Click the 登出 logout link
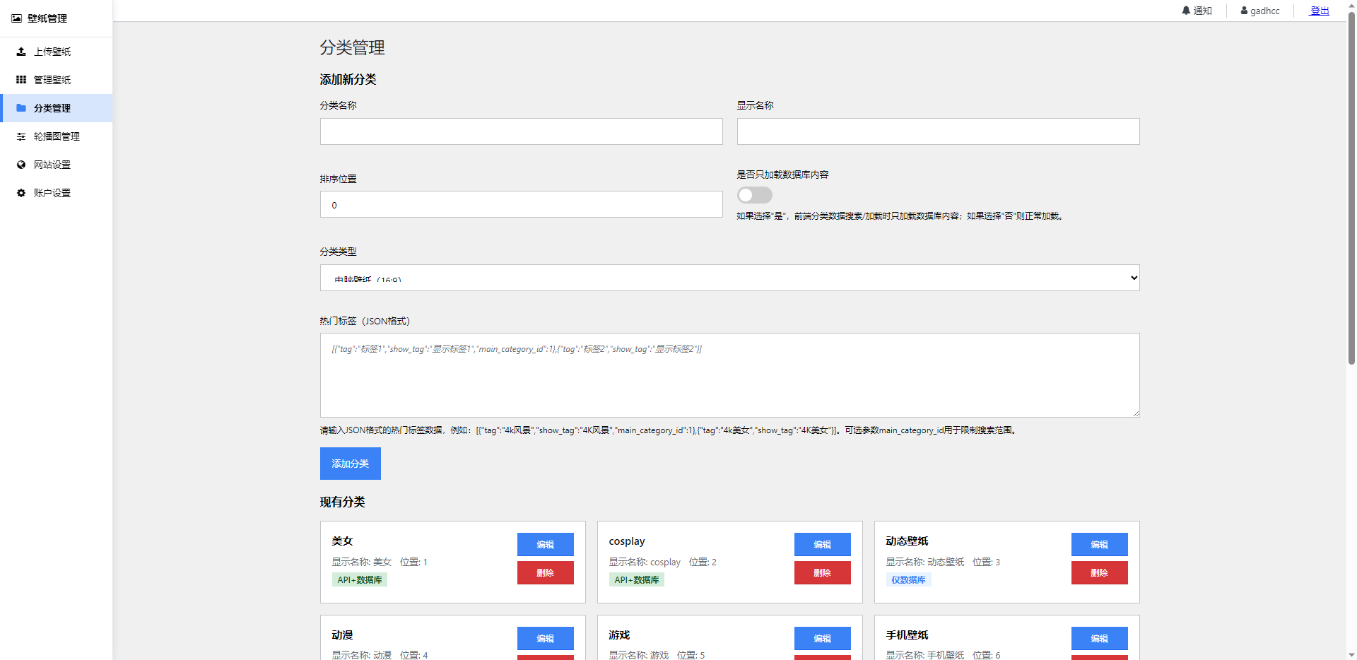This screenshot has height=660, width=1357. click(1320, 11)
